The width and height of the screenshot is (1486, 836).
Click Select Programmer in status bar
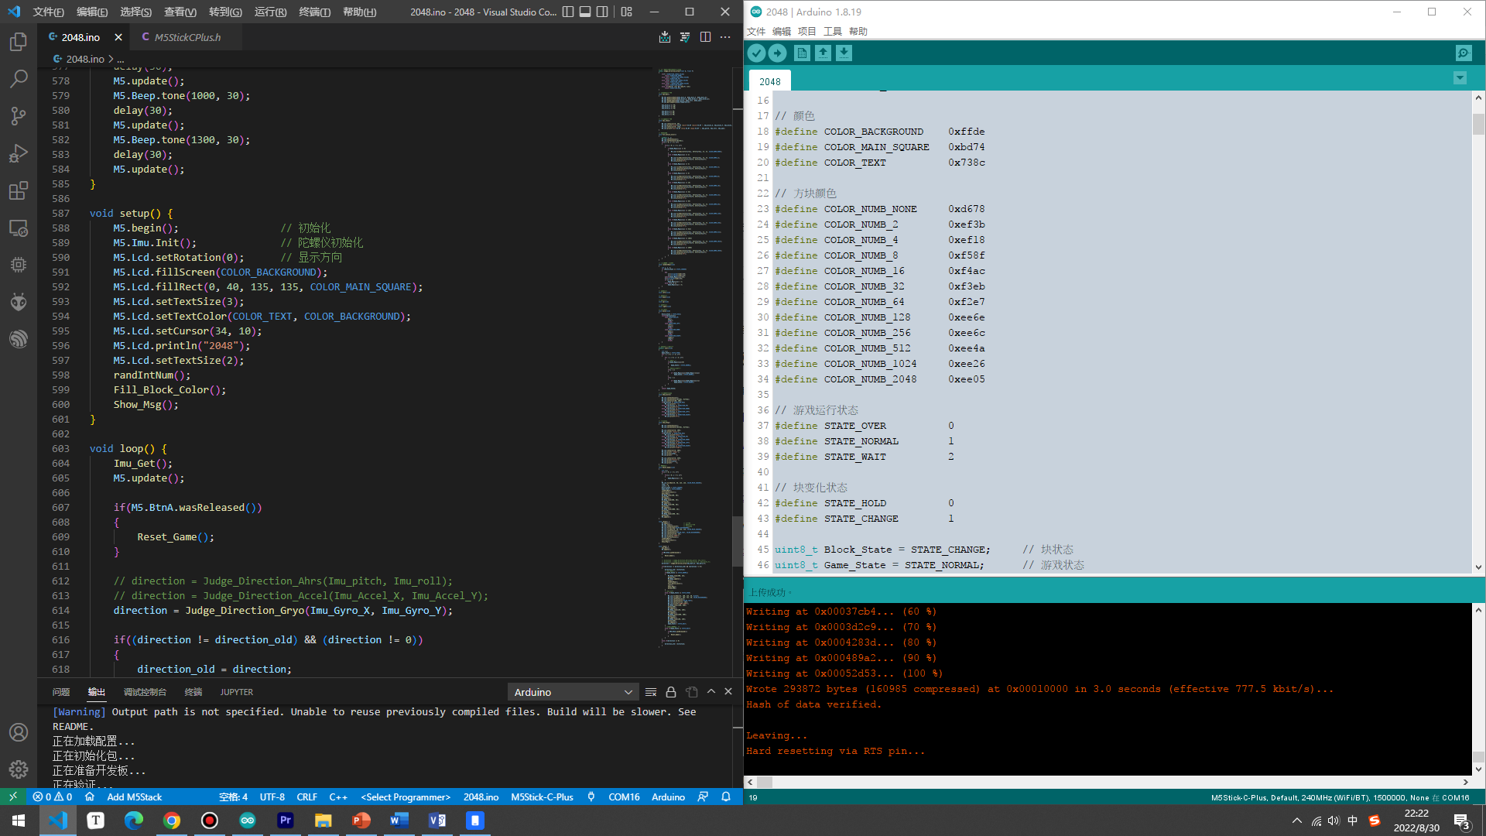click(406, 797)
